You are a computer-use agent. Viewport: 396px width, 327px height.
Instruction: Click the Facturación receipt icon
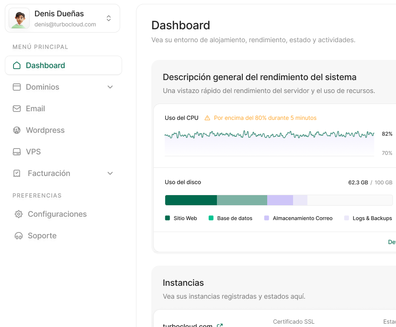click(17, 174)
